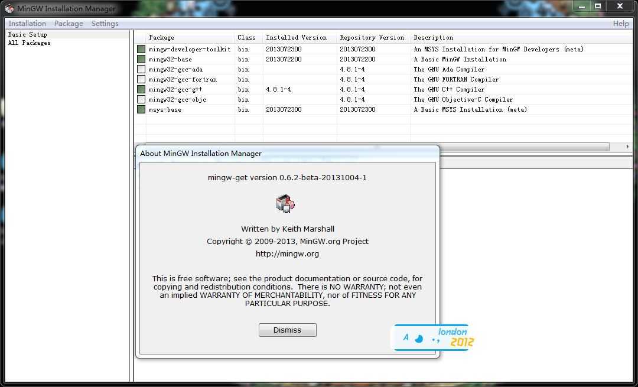This screenshot has width=638, height=387.
Task: Select the mingw32-gcc-objc package name
Action: [177, 100]
